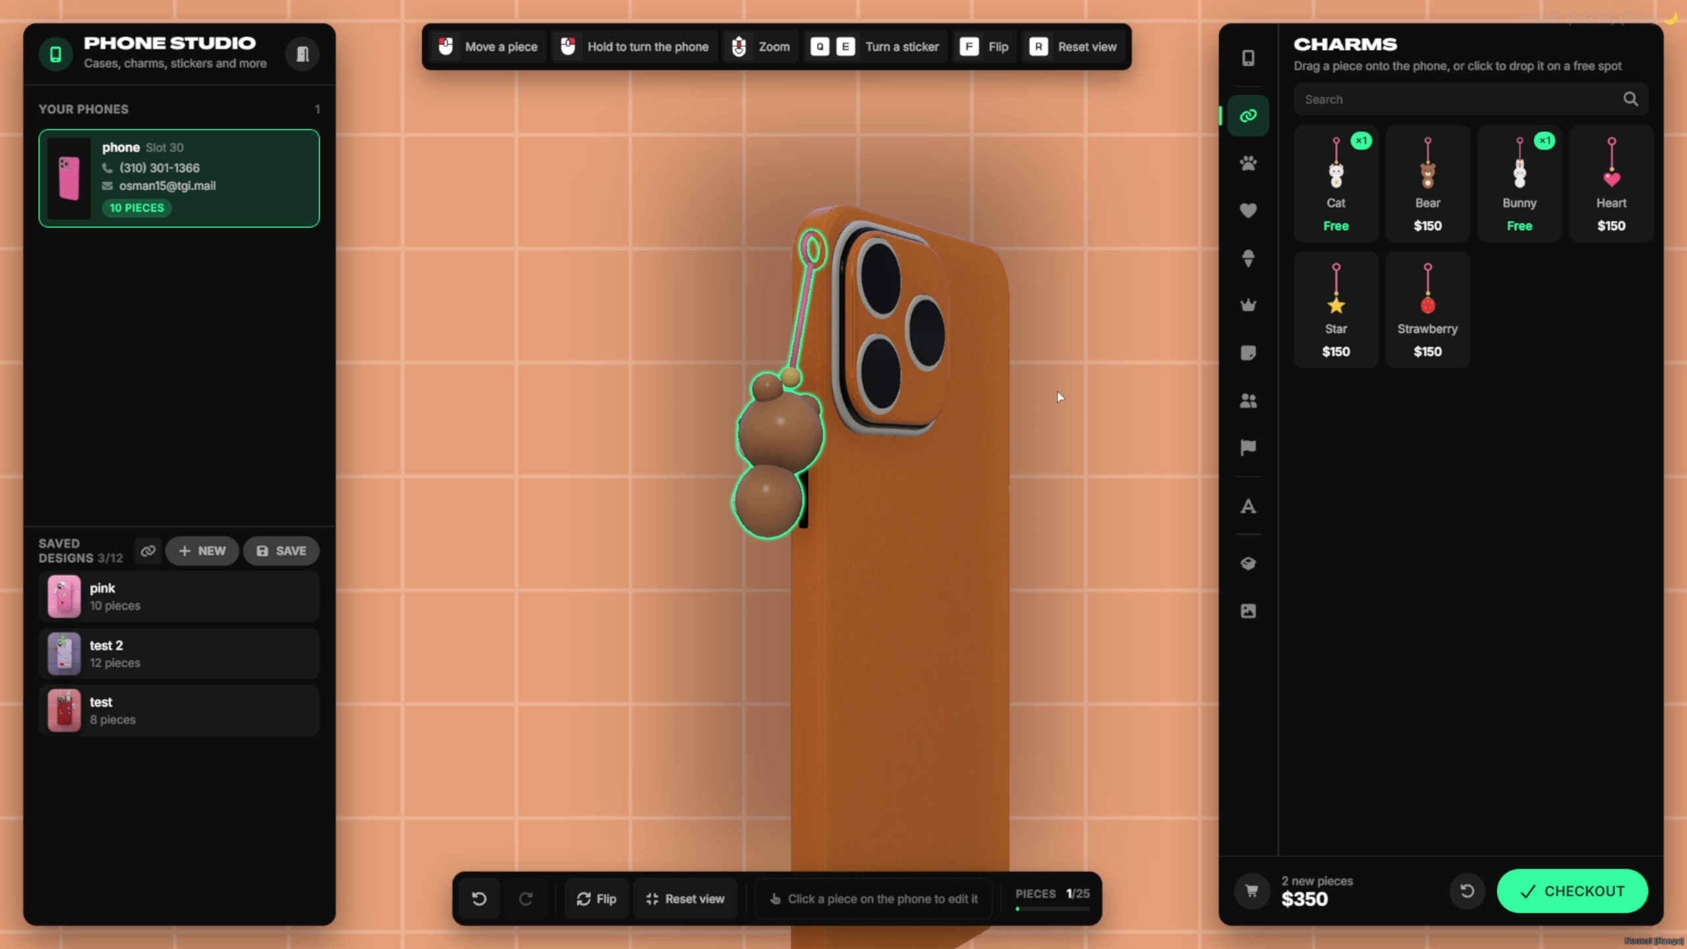
Task: Open the crown category in sidebar
Action: 1248,305
